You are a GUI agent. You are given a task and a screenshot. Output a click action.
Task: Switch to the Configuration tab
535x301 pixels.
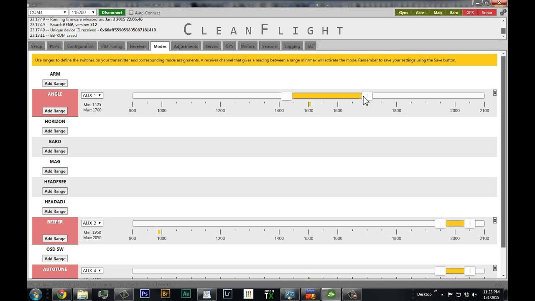80,46
